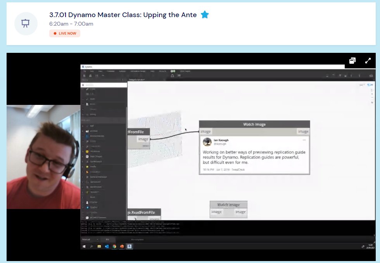The height and width of the screenshot is (263, 380).
Task: Click the archilab package icon
Action: pyautogui.click(x=87, y=131)
